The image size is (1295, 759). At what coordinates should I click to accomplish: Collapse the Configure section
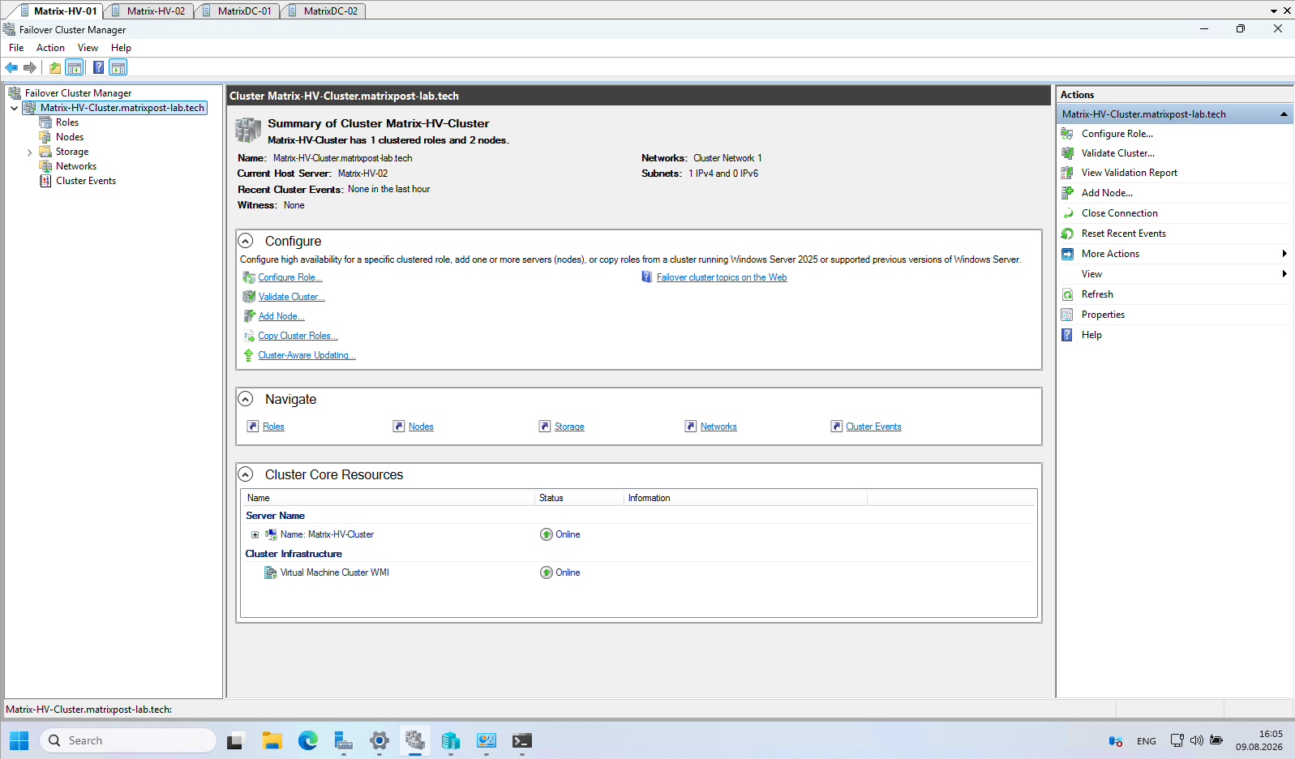245,241
